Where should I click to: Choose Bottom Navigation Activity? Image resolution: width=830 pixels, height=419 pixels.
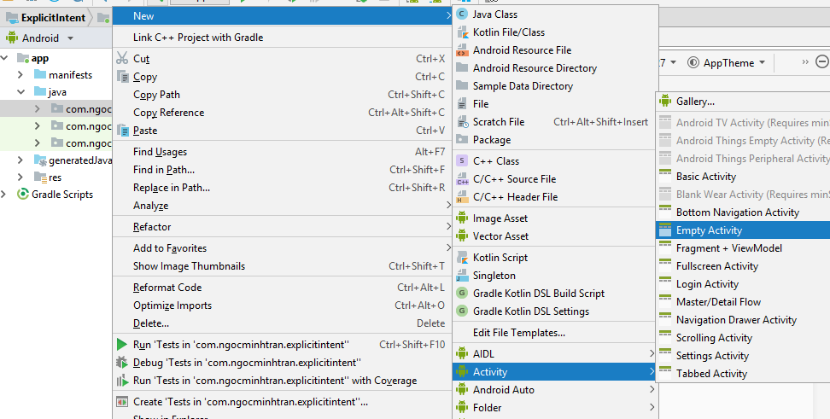coord(743,212)
